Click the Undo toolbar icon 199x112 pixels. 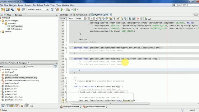[x=19, y=10]
